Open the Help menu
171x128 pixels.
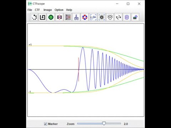pos(69,10)
